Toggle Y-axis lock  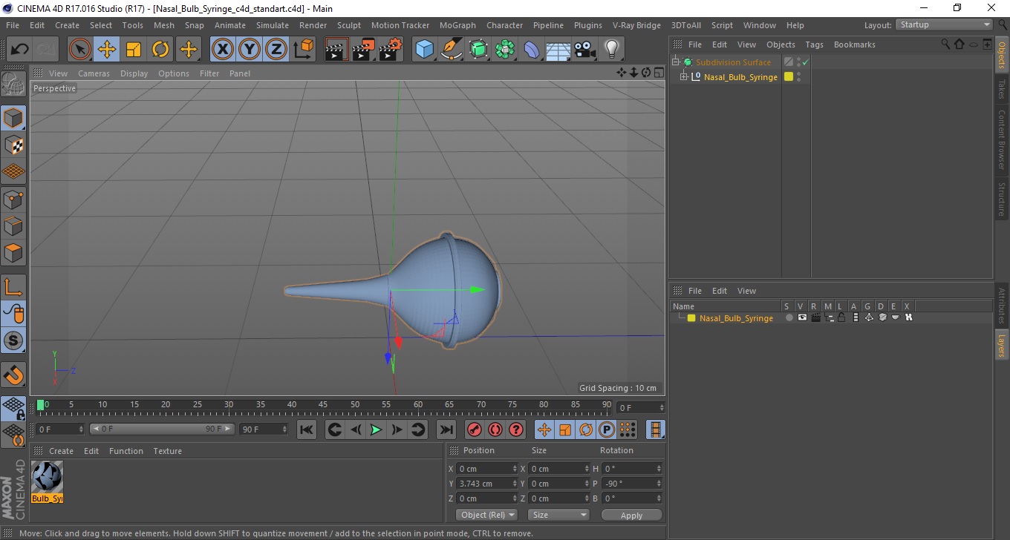coord(250,50)
